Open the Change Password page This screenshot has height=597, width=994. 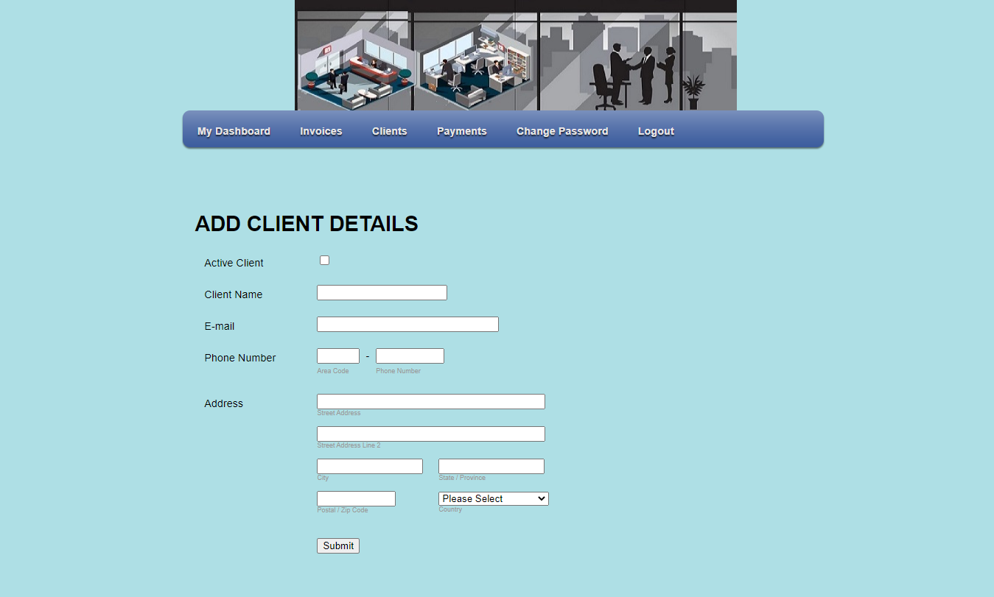(561, 131)
